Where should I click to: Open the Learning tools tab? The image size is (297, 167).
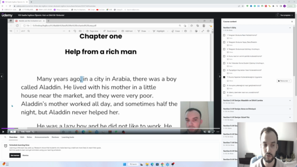click(68, 137)
